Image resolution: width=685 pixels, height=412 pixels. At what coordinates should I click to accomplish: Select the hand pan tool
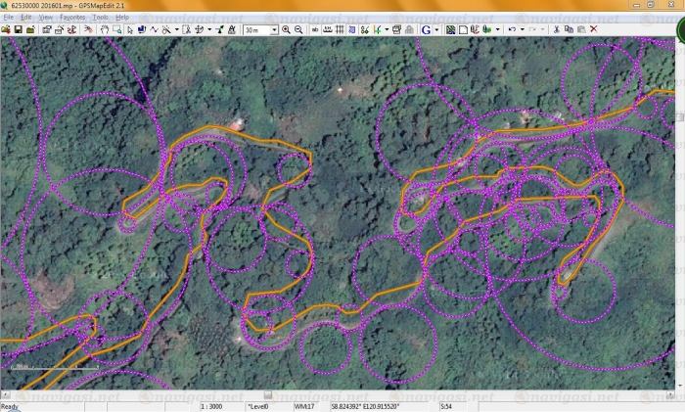pyautogui.click(x=105, y=30)
